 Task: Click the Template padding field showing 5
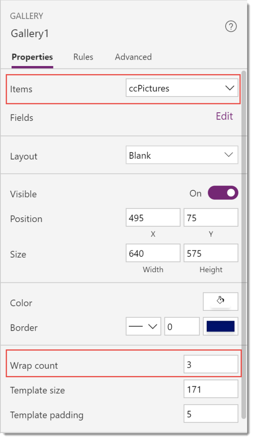(x=211, y=414)
